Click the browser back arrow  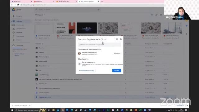tap(12, 5)
